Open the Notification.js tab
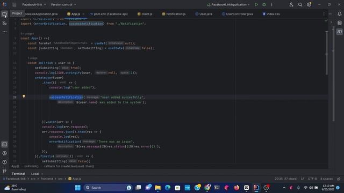This screenshot has height=193, width=344. 174,14
